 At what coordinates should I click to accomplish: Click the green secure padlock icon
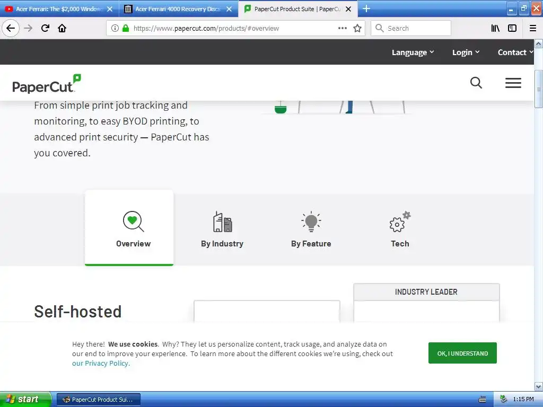click(x=126, y=28)
